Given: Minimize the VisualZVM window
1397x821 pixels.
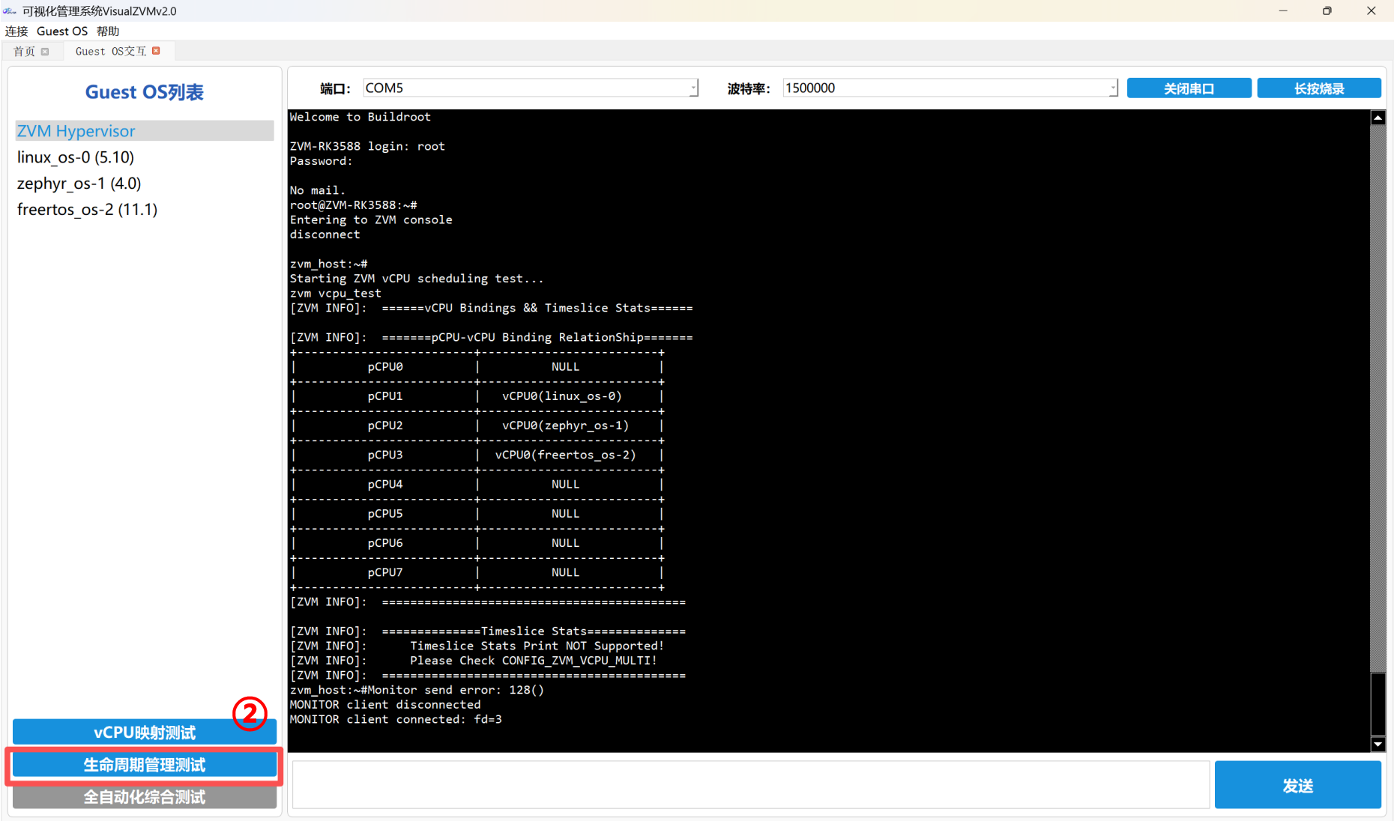Looking at the screenshot, I should (x=1282, y=11).
